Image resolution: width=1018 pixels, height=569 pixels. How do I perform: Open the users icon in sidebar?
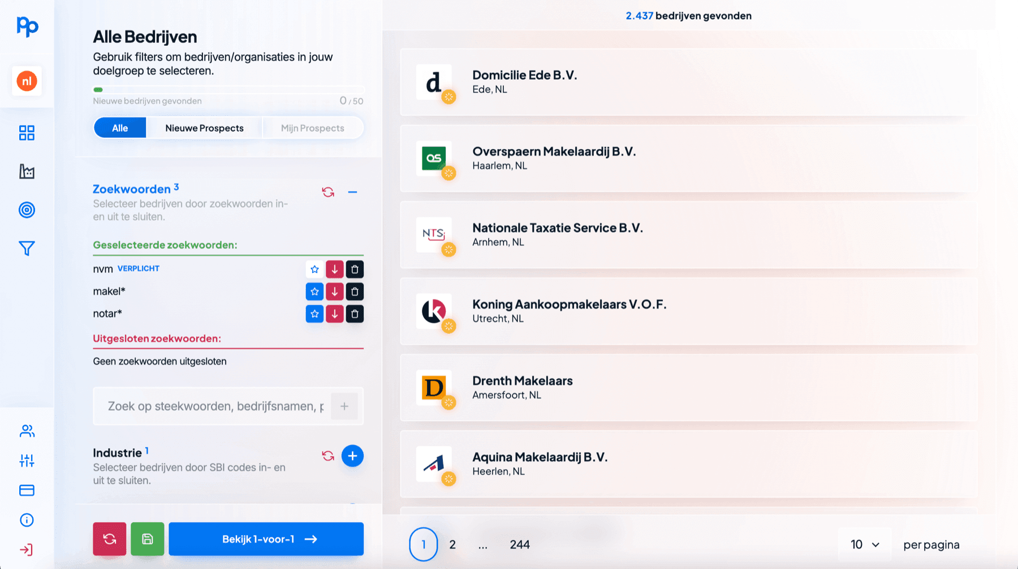pos(27,431)
